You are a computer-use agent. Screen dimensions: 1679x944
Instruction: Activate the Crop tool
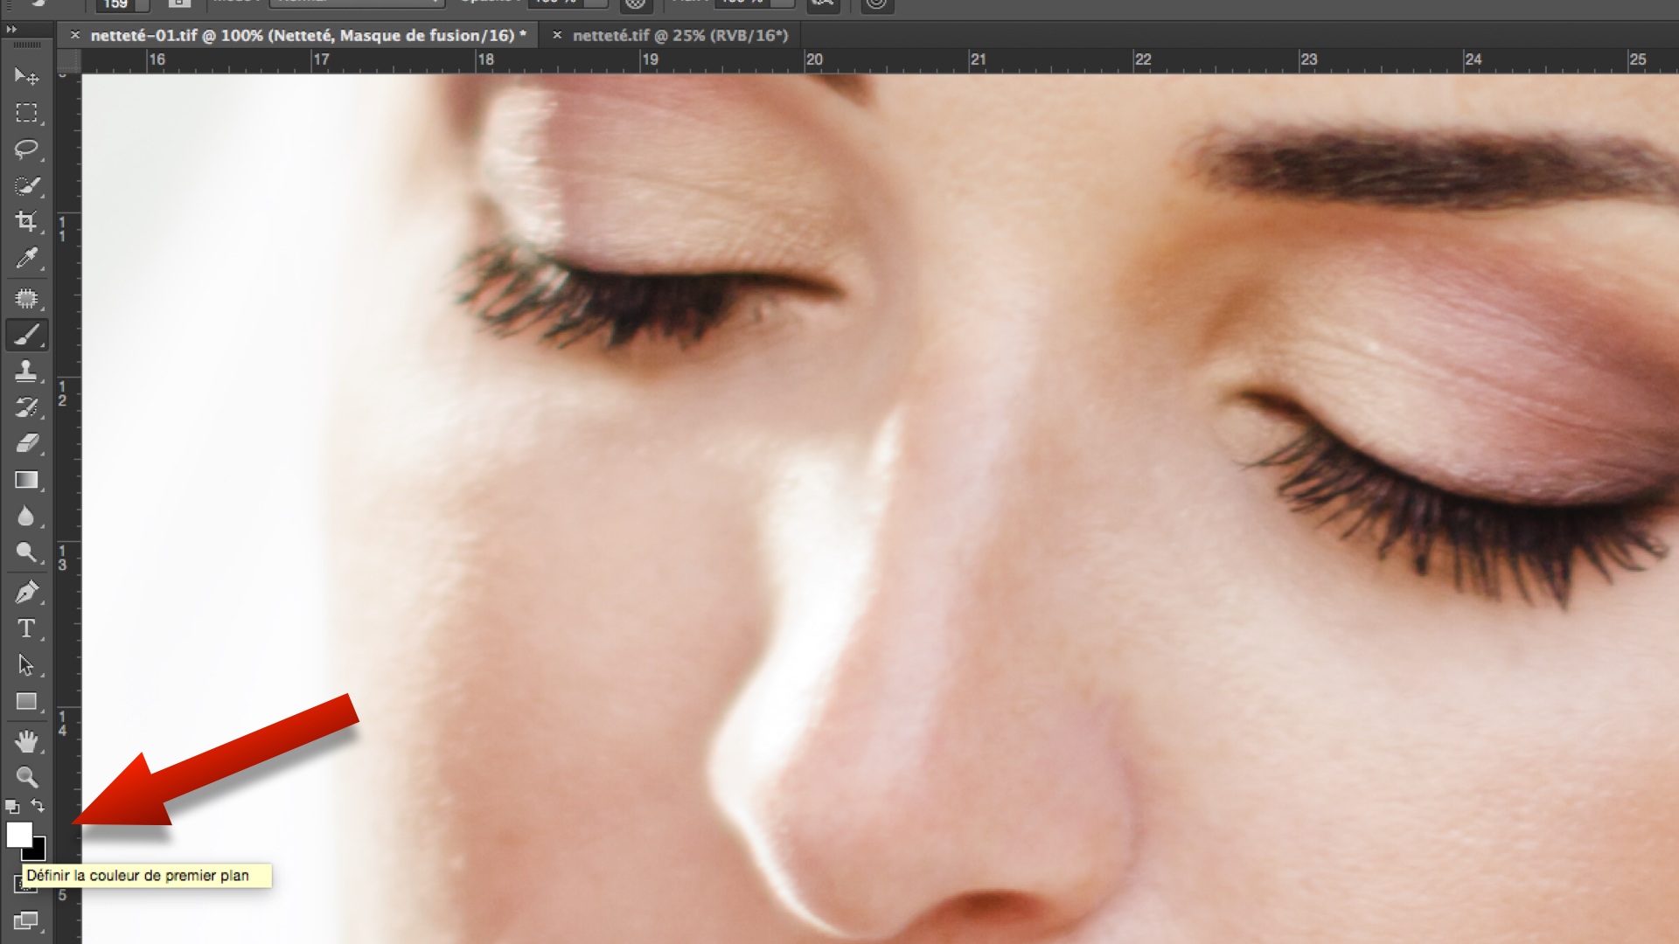coord(26,222)
